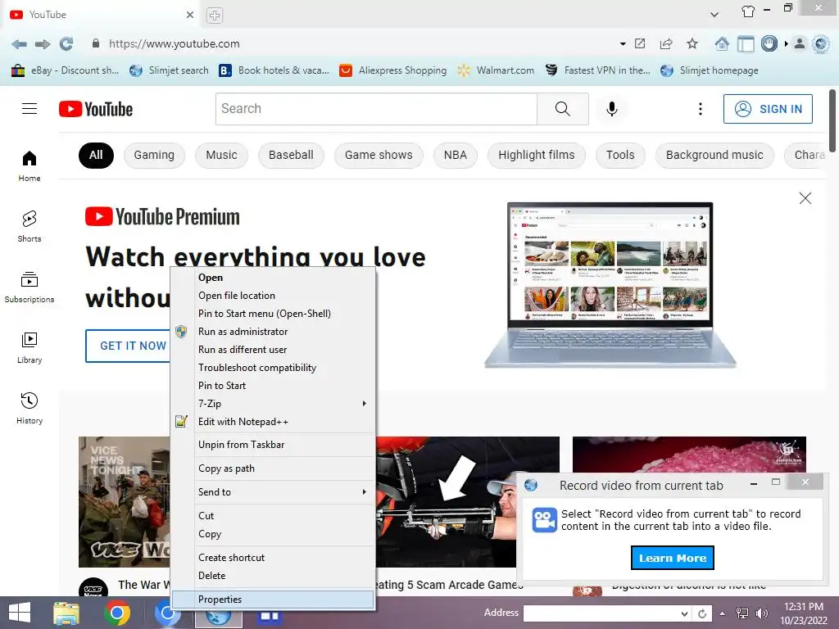
Task: Open Home in YouTube sidebar
Action: (x=29, y=165)
